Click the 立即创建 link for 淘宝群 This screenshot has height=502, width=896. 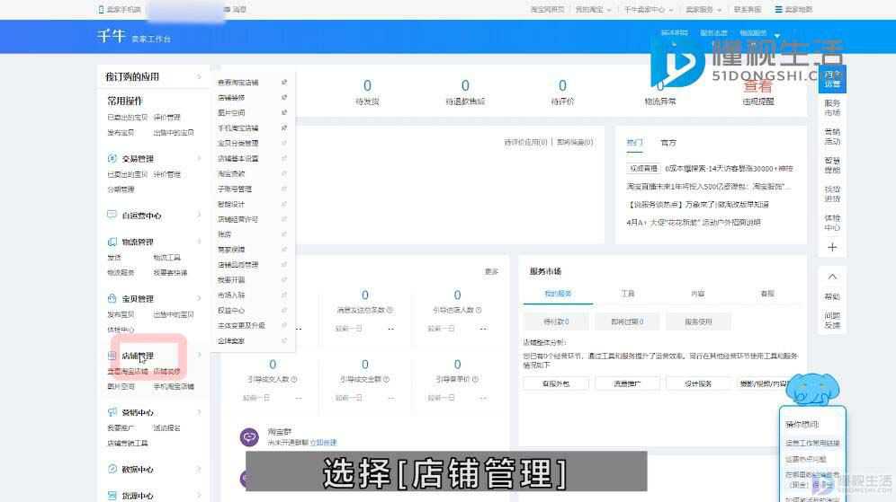coord(324,442)
